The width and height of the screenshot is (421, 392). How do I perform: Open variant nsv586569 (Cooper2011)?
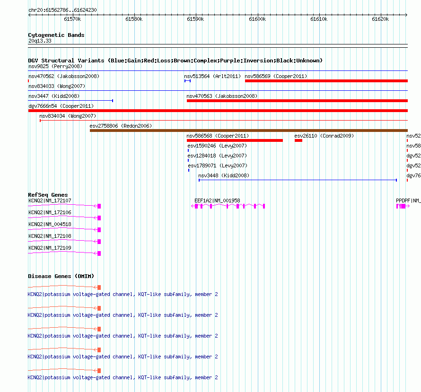coord(276,76)
